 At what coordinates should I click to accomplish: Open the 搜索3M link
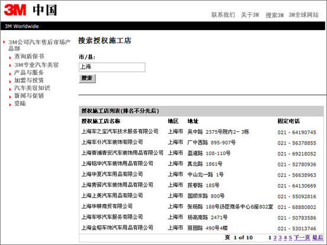[x=274, y=15]
